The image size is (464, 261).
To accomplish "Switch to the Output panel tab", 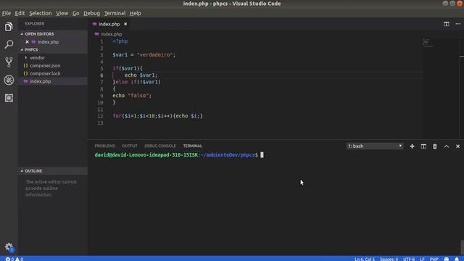I will pyautogui.click(x=130, y=146).
